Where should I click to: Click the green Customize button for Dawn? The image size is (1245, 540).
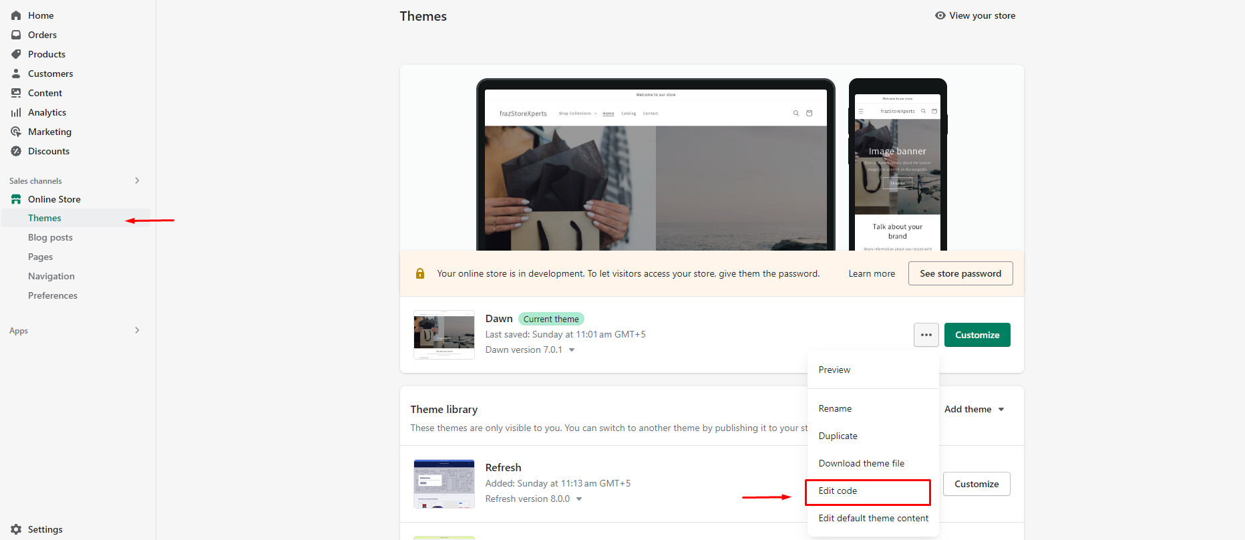pyautogui.click(x=977, y=335)
